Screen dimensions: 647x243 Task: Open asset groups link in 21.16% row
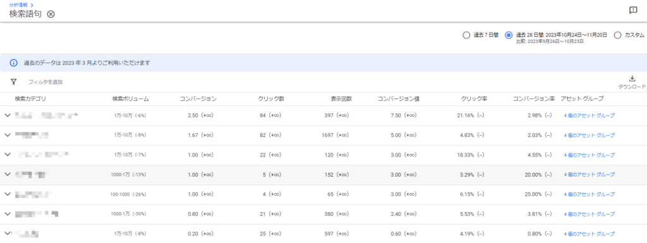590,116
